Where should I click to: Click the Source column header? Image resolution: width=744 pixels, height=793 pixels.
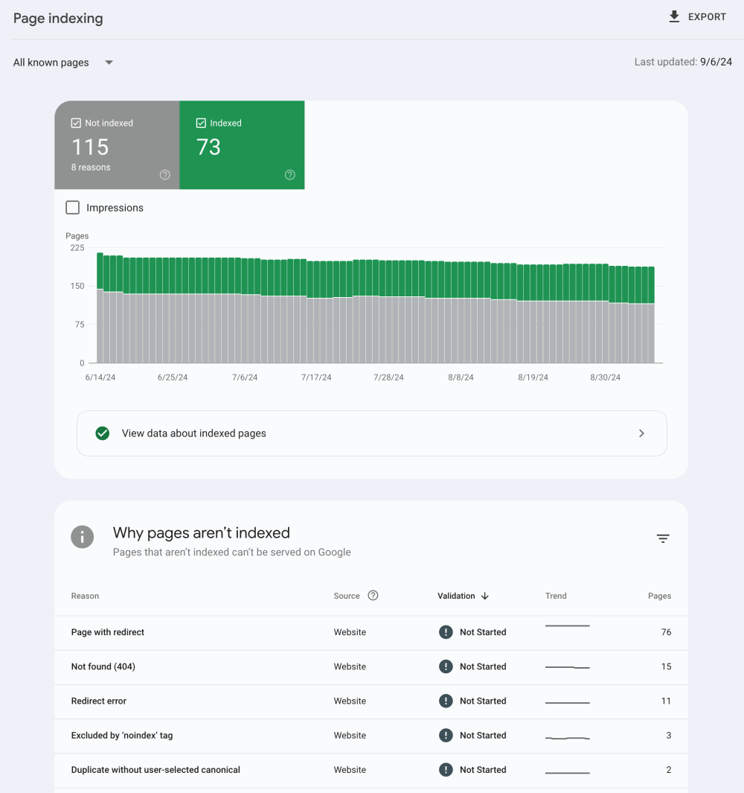(347, 596)
